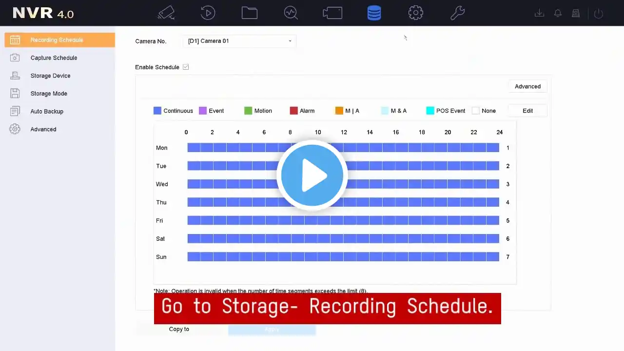Click the power shutdown icon
Image resolution: width=624 pixels, height=351 pixels.
pyautogui.click(x=599, y=14)
